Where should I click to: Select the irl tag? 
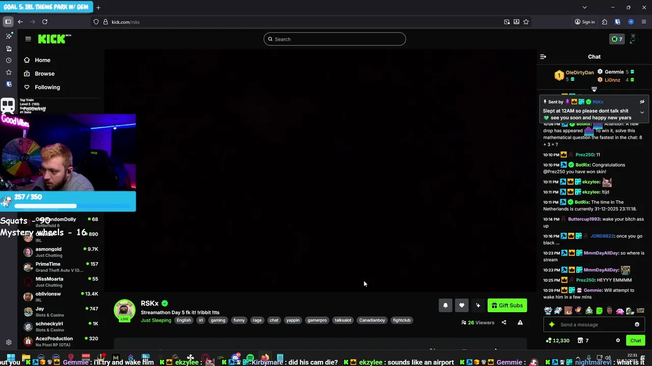201,320
